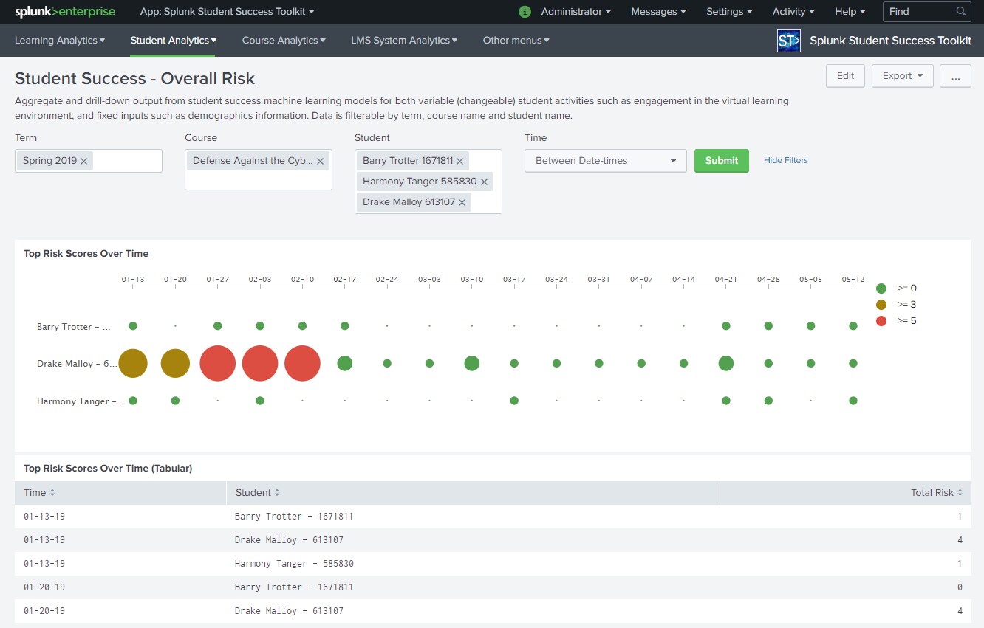
Task: Open the Help menu
Action: pos(850,12)
